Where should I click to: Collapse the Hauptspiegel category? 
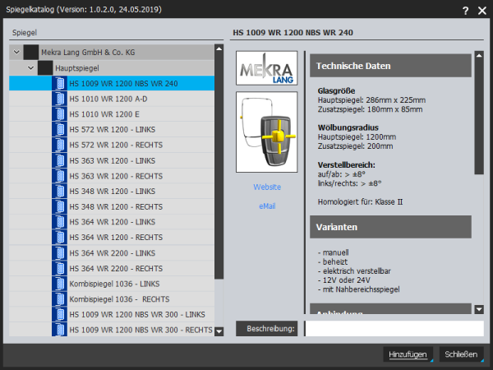(x=31, y=67)
